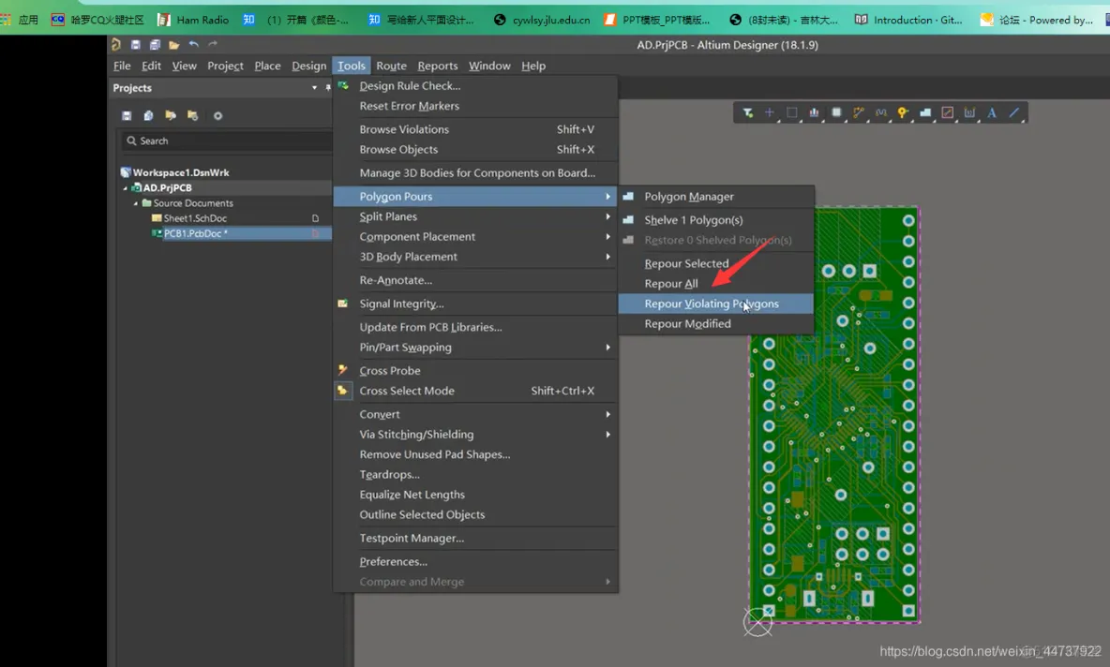
Task: Open the Design menu
Action: pos(308,66)
